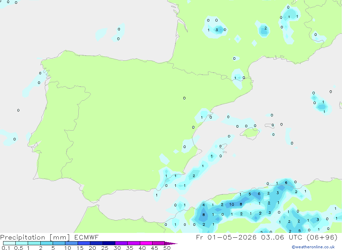The image size is (342, 250).
Task: Click the 1–2 mm legend color swatch
Action: tap(34, 243)
